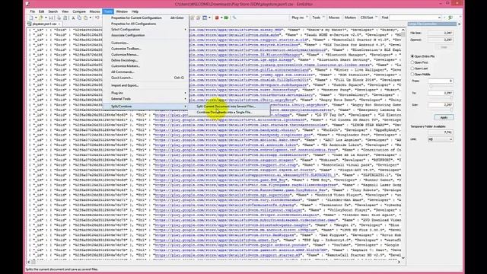
Task: Open dropdown arrow next to the Open file icon
Action: pyautogui.click(x=46, y=18)
